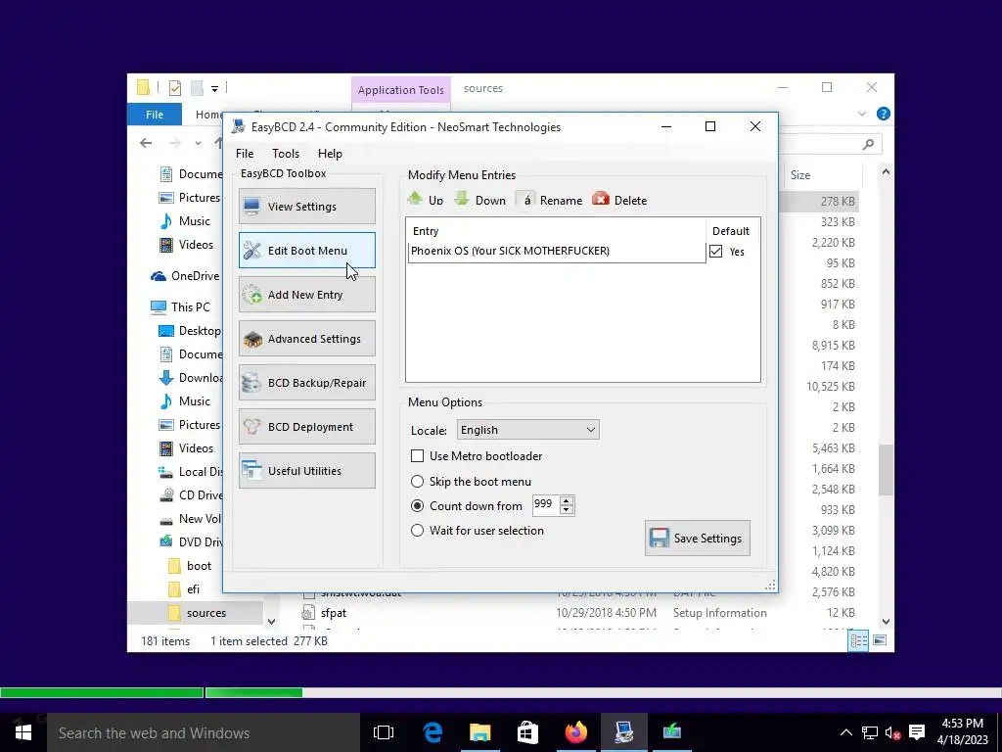This screenshot has height=752, width=1002.
Task: Click the Explorer search magnifier icon
Action: tap(868, 144)
